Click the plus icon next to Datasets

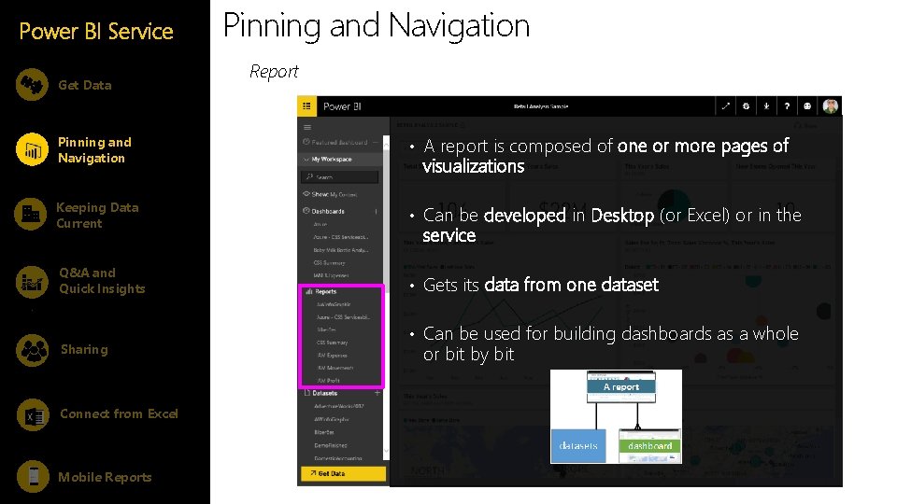click(377, 393)
